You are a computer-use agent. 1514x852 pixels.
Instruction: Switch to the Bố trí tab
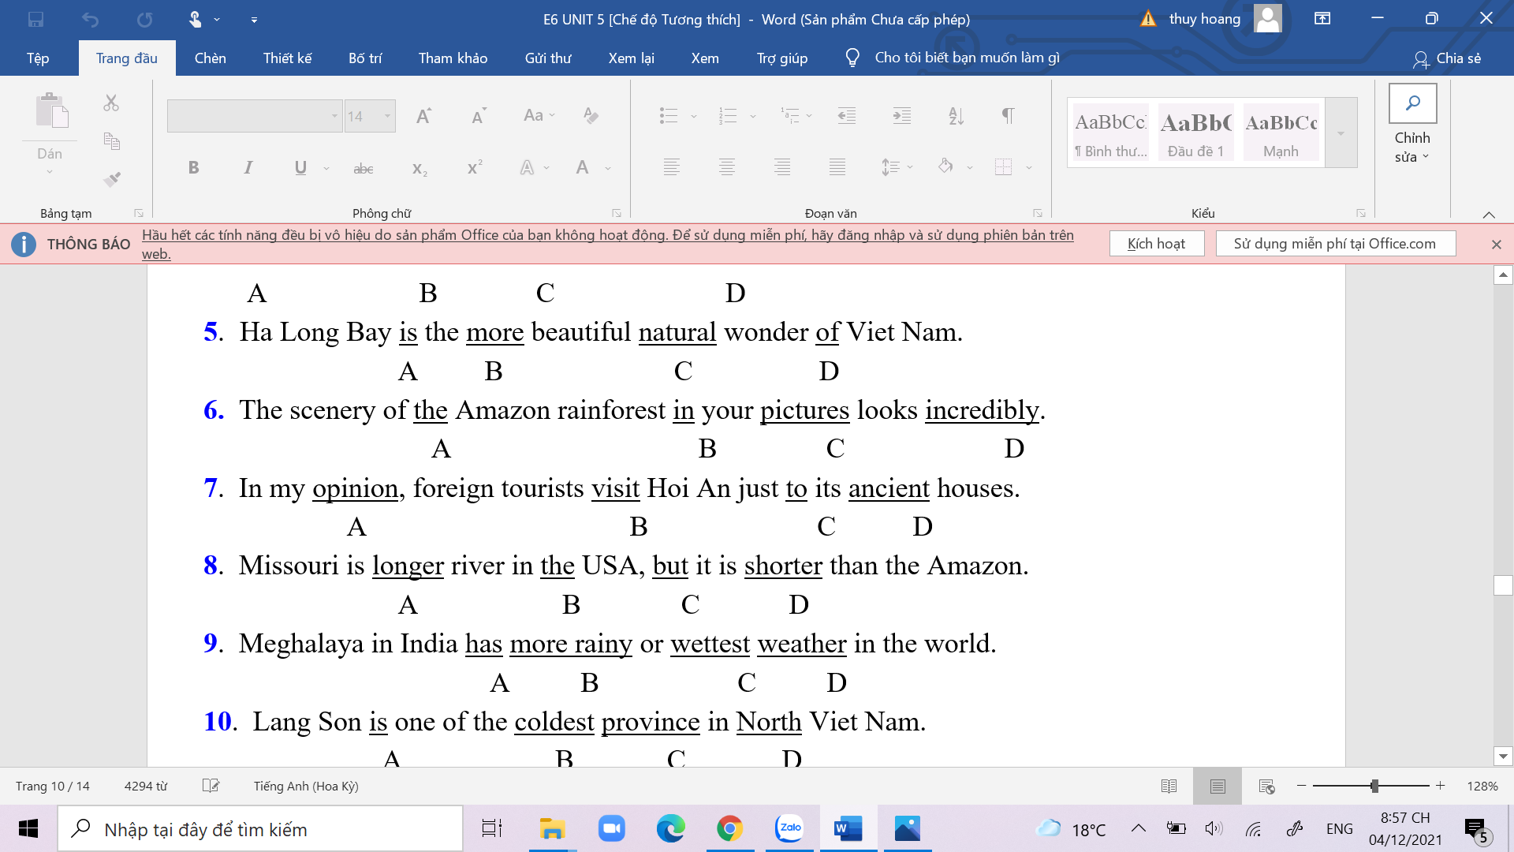coord(365,58)
